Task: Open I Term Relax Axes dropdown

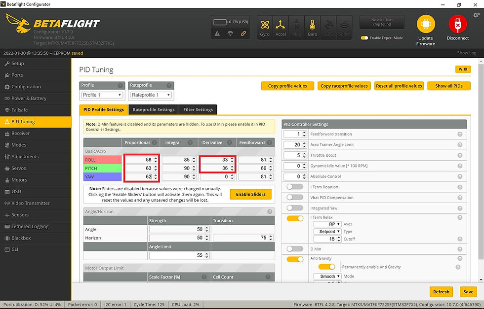Action: coord(327,224)
